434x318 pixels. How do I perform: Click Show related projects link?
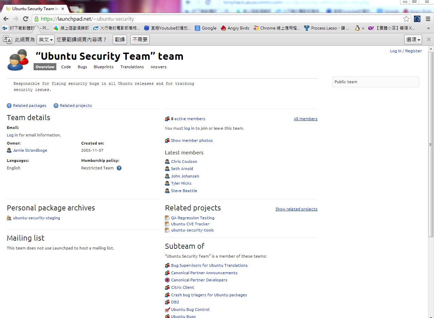[297, 209]
